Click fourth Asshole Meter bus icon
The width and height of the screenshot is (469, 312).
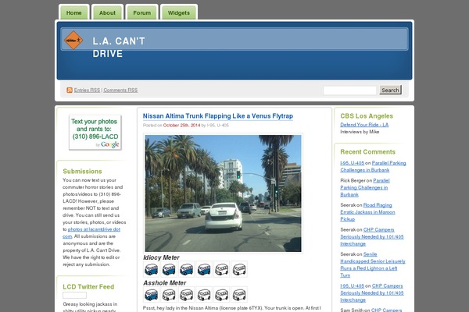click(x=204, y=295)
